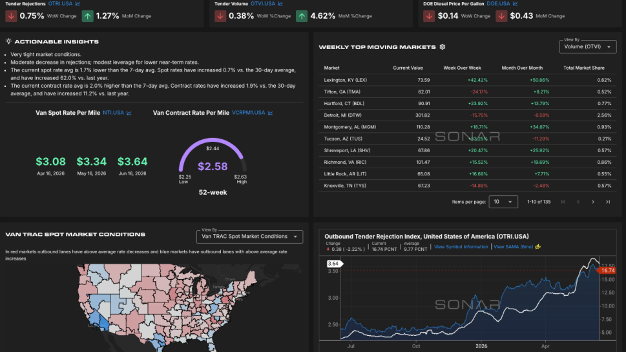Click the OTRI.USA ticker link

coord(60,4)
